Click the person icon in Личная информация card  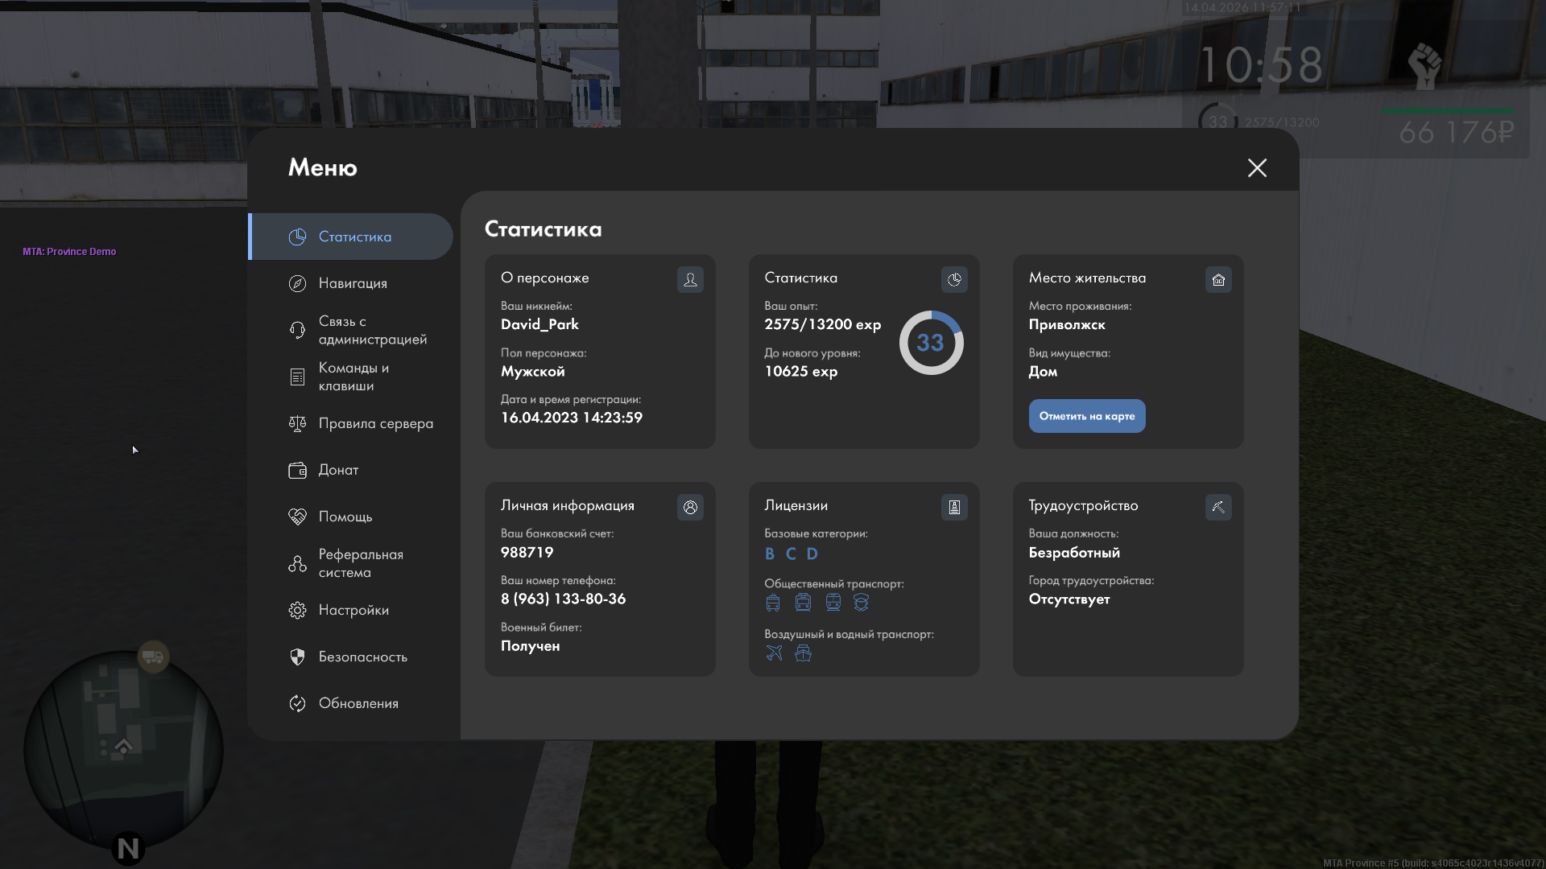[690, 507]
